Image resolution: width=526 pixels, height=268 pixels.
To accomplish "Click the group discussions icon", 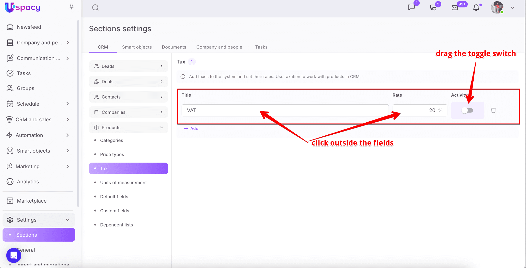I will click(433, 8).
